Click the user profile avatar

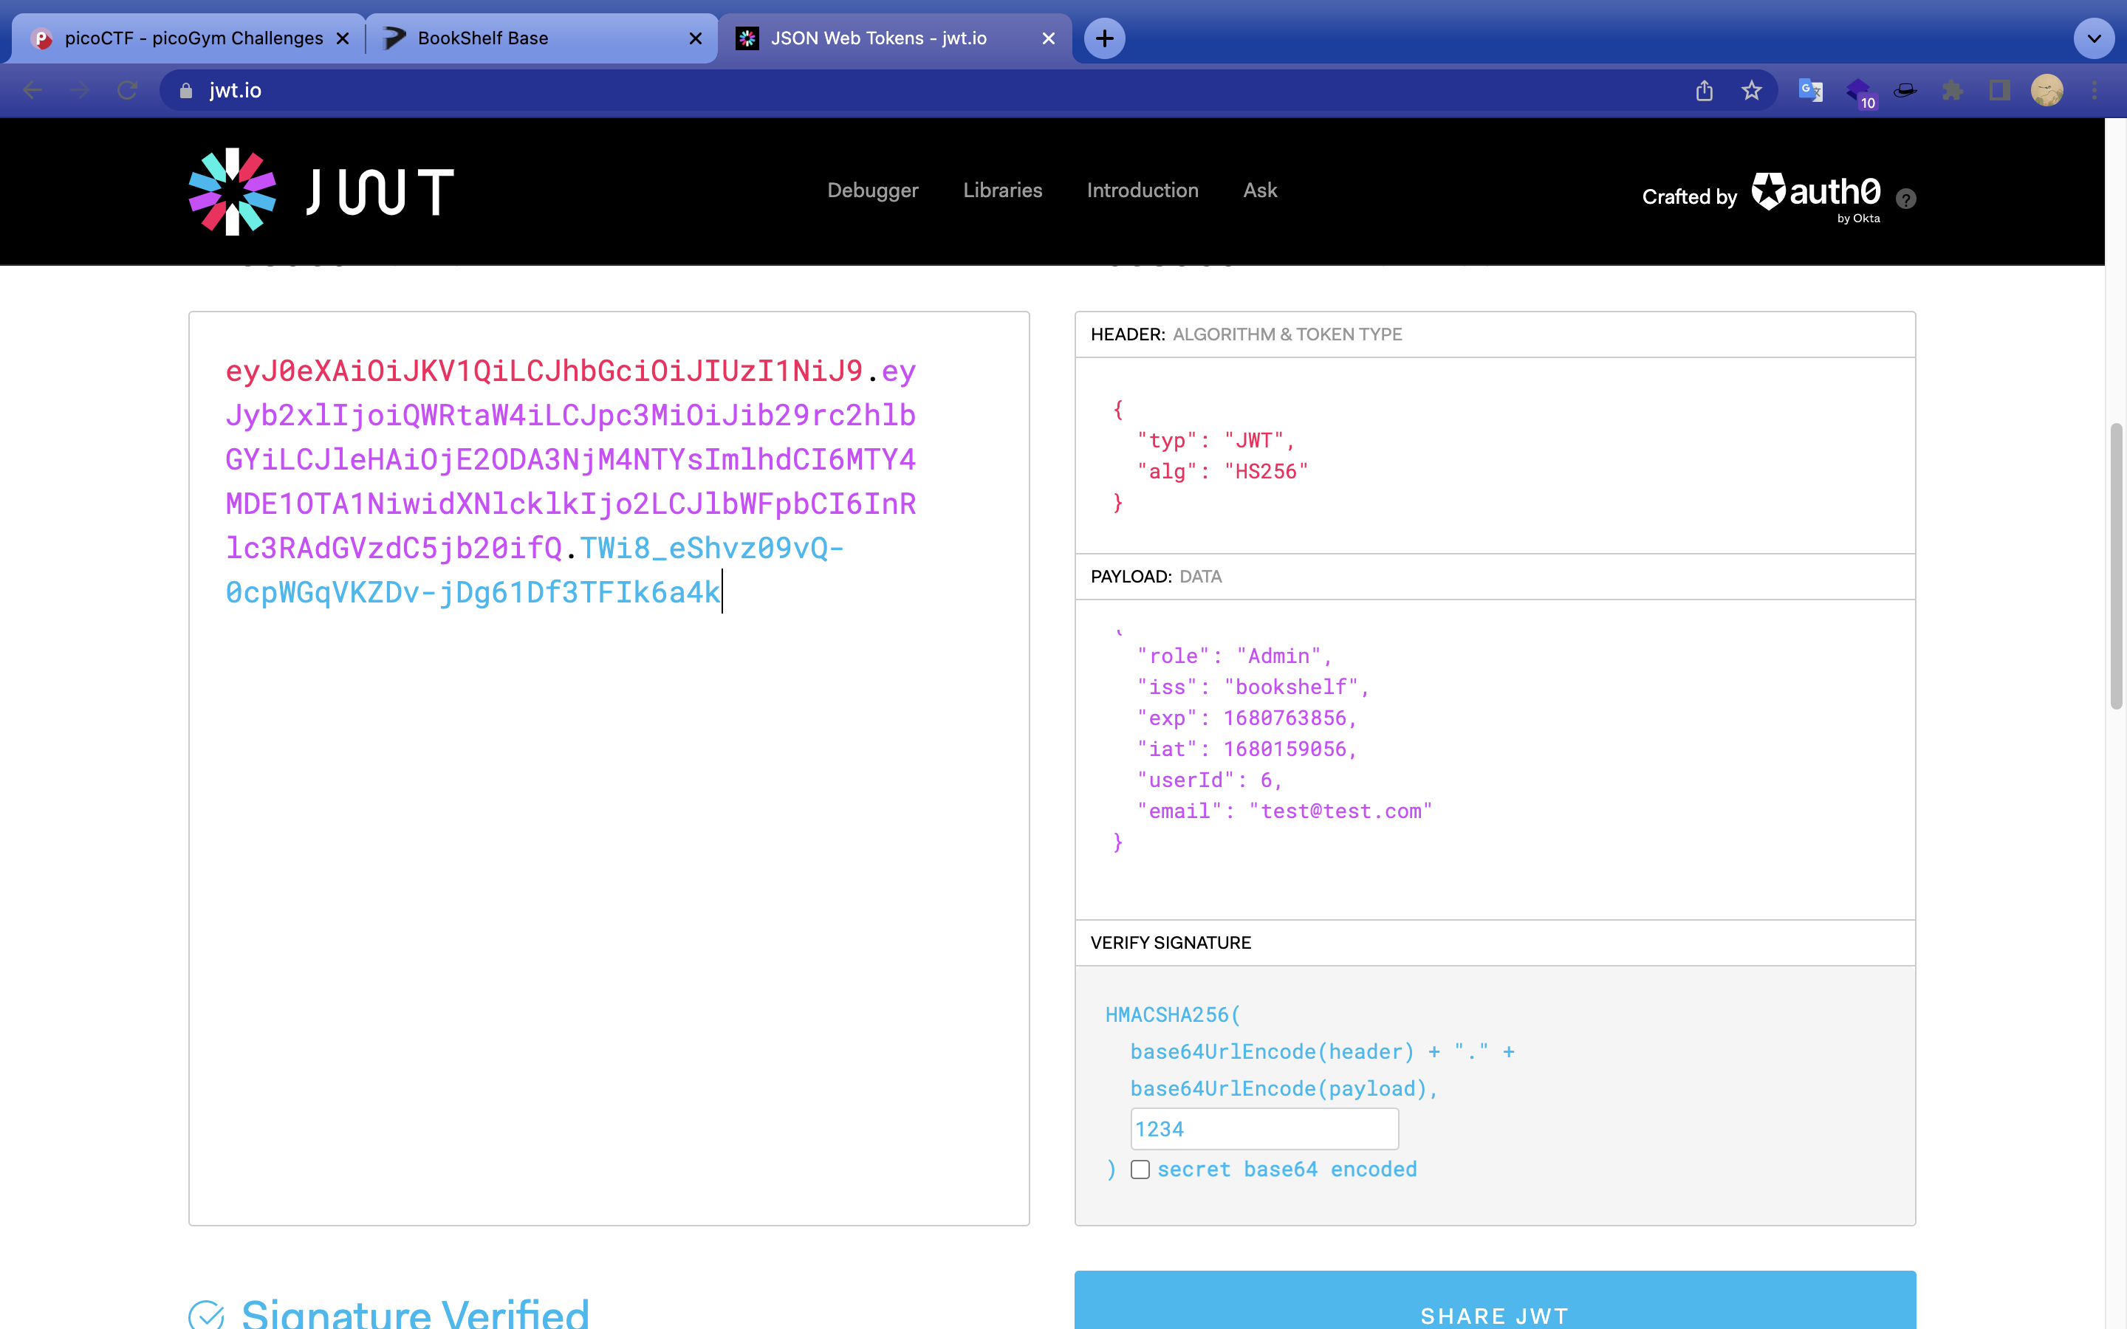[2047, 91]
